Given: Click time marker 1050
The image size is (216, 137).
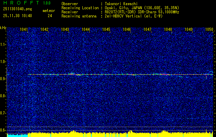Looking at the screenshot, I should tap(209, 29).
